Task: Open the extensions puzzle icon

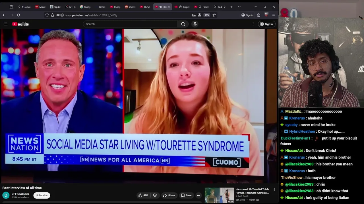Action: (259, 15)
